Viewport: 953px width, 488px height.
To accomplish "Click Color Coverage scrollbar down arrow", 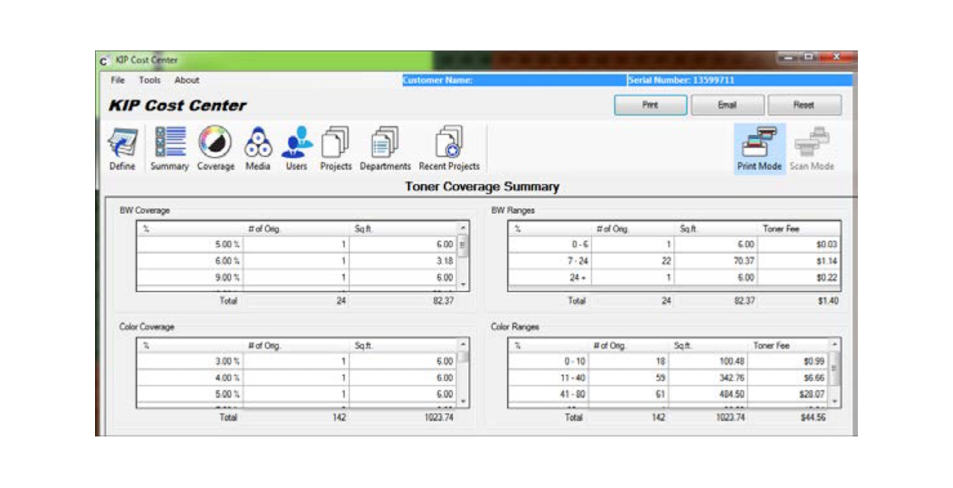I will 463,401.
